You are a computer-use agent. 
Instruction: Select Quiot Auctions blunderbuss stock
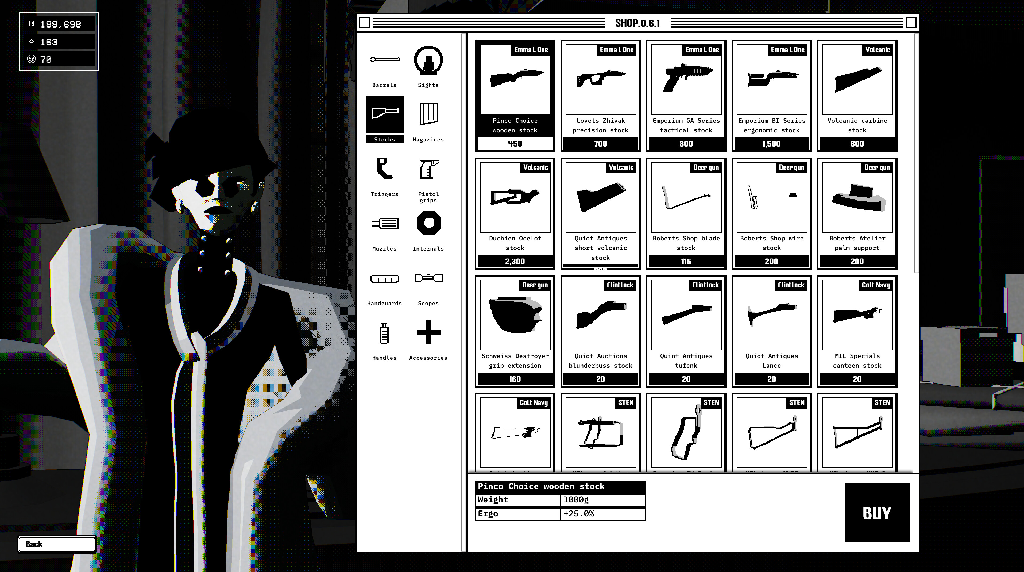[600, 331]
